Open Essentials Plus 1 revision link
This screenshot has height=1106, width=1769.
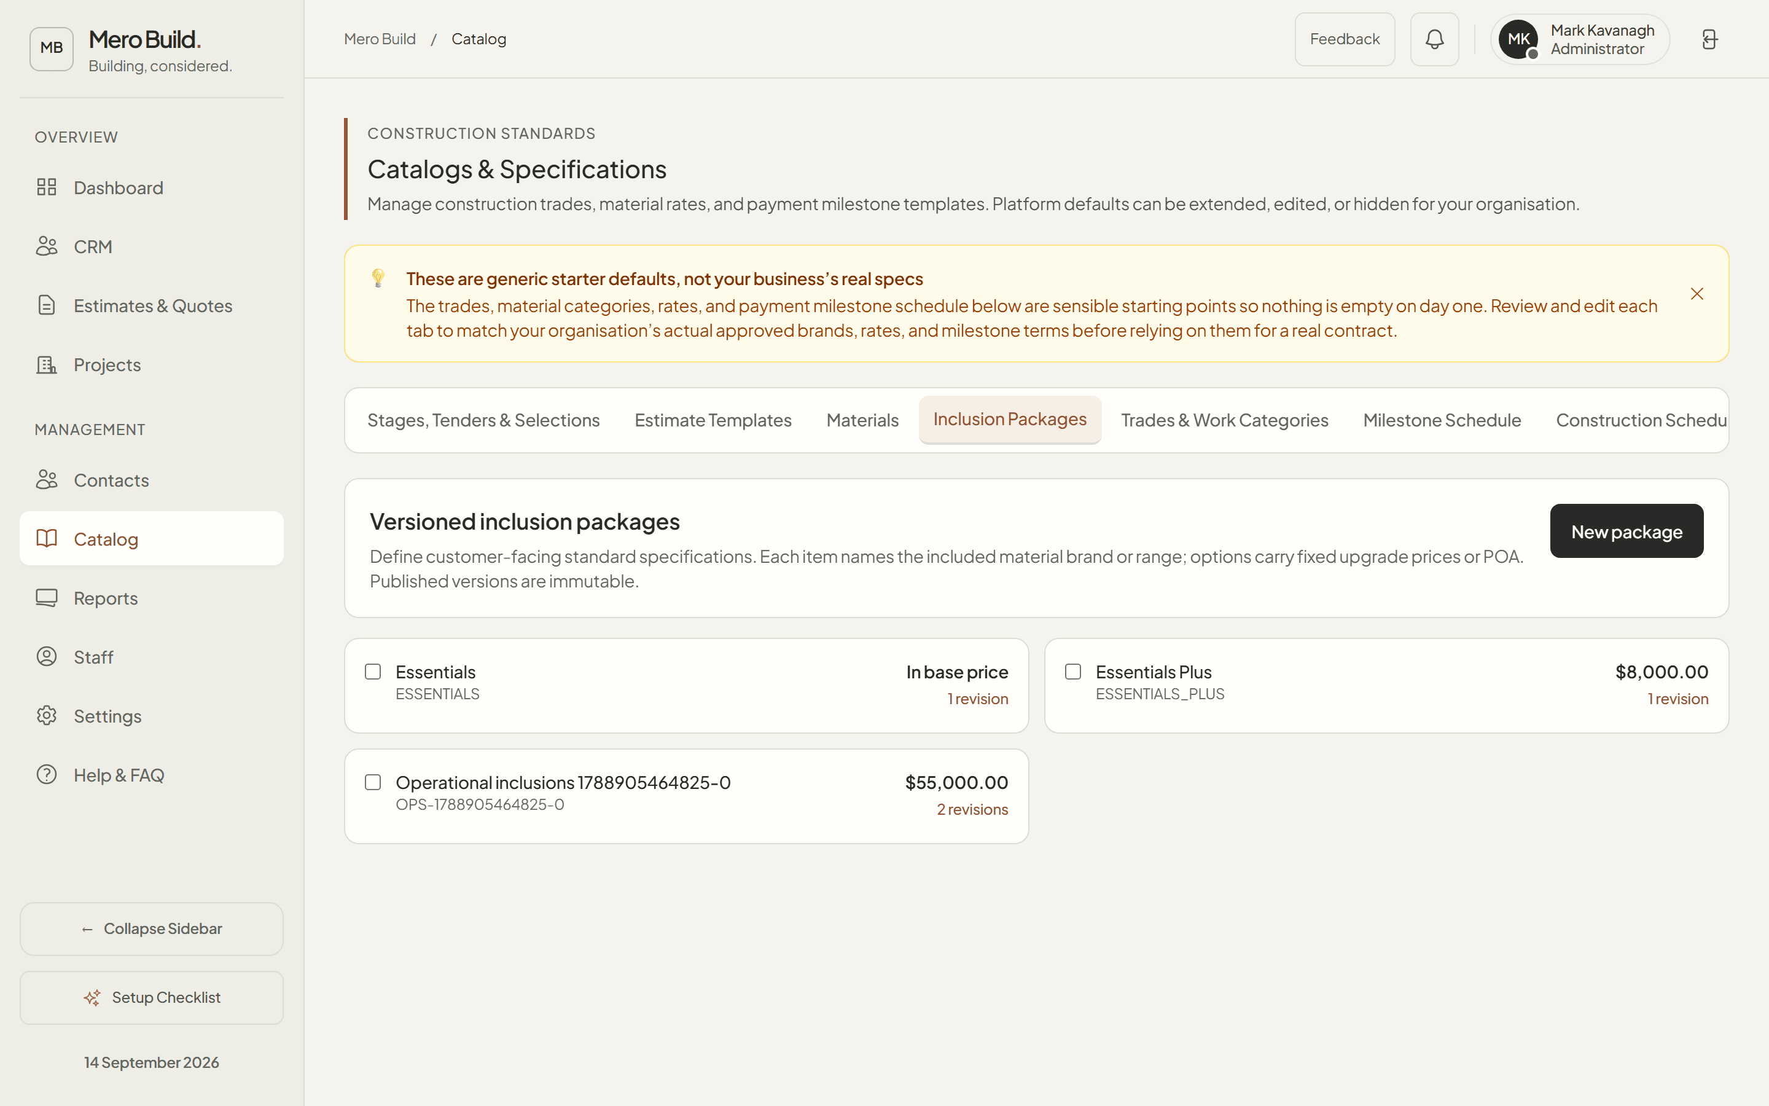click(1677, 699)
